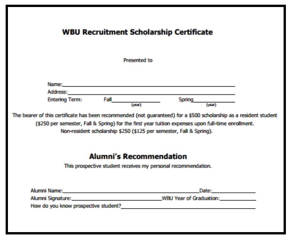This screenshot has height=241, width=292.
Task: Click the 'Non-resident scholarship $250' line
Action: click(x=137, y=131)
